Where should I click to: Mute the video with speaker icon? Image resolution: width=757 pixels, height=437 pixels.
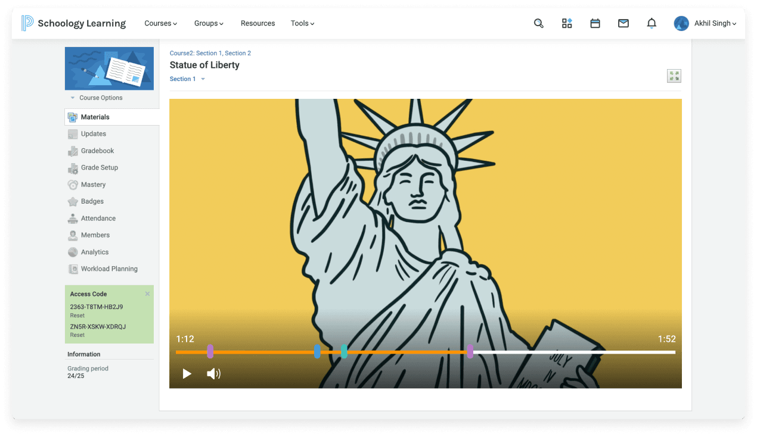coord(213,373)
